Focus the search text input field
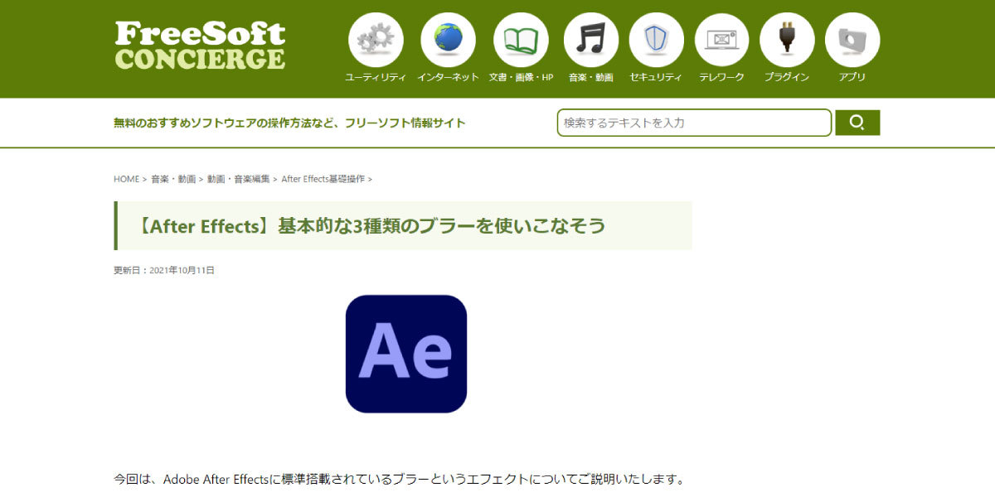 (x=694, y=123)
